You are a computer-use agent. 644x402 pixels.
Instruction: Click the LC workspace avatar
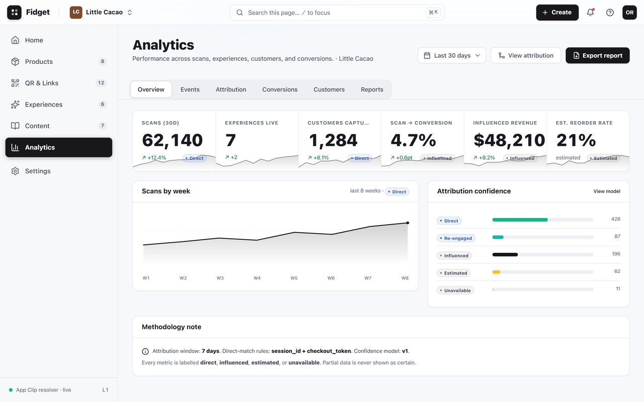pos(76,13)
